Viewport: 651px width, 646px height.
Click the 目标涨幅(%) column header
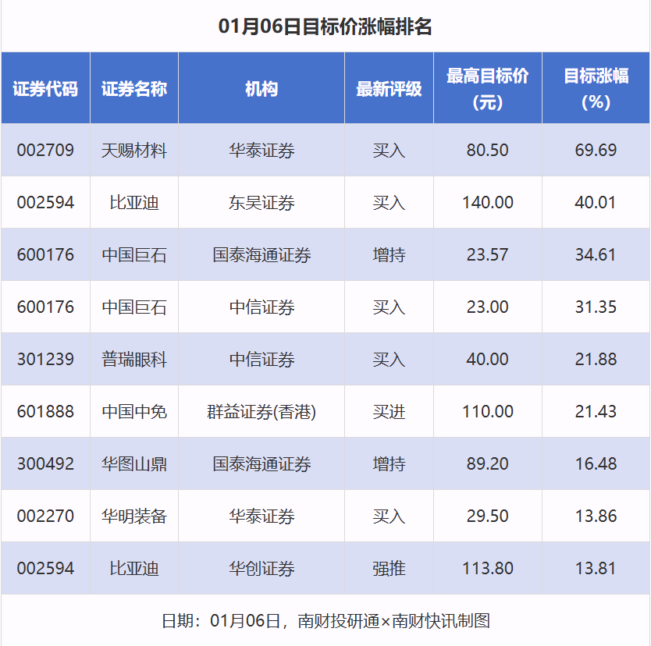tap(596, 89)
